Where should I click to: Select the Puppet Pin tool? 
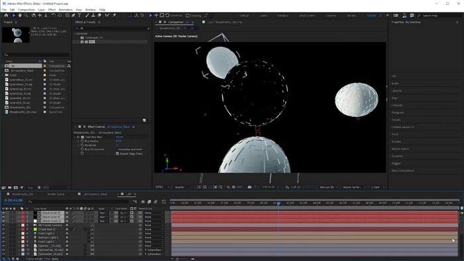point(114,15)
